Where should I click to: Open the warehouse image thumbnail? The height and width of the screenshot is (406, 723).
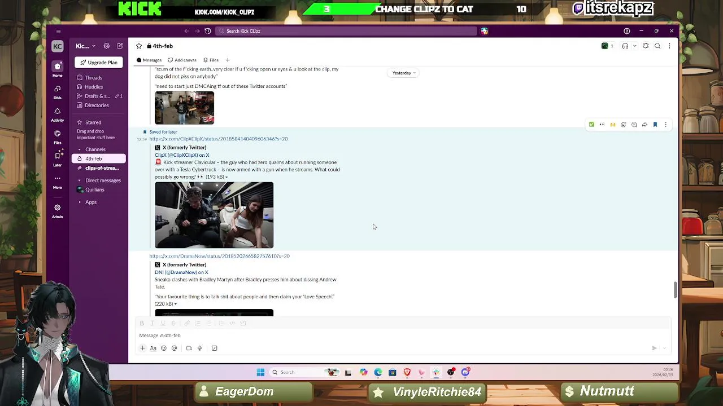tap(184, 108)
